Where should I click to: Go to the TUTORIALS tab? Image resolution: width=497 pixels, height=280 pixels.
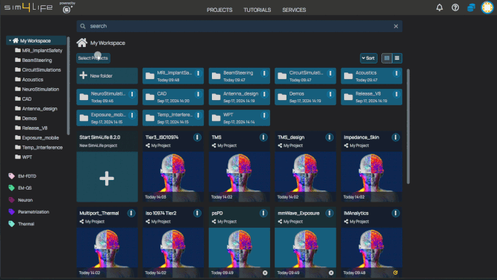[257, 10]
